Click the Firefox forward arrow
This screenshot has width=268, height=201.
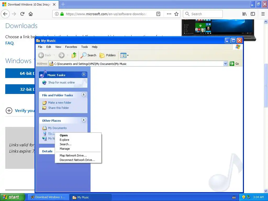click(x=14, y=14)
